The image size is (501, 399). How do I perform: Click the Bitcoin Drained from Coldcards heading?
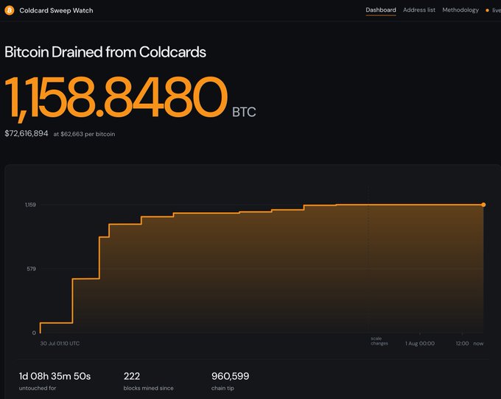point(105,52)
